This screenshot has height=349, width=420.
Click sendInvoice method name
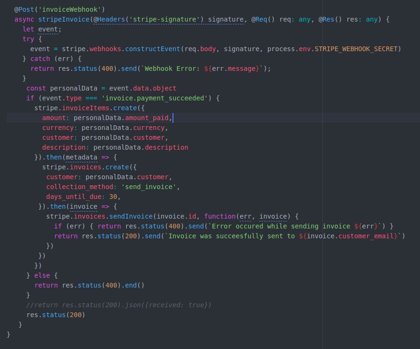click(x=131, y=216)
